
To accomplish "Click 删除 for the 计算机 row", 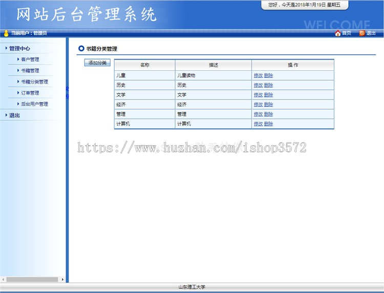I will tap(268, 124).
